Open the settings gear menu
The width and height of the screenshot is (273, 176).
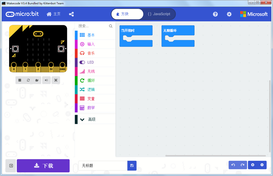pyautogui.click(x=229, y=14)
